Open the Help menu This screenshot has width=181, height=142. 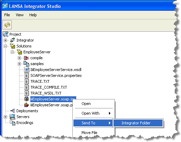[x=33, y=15]
